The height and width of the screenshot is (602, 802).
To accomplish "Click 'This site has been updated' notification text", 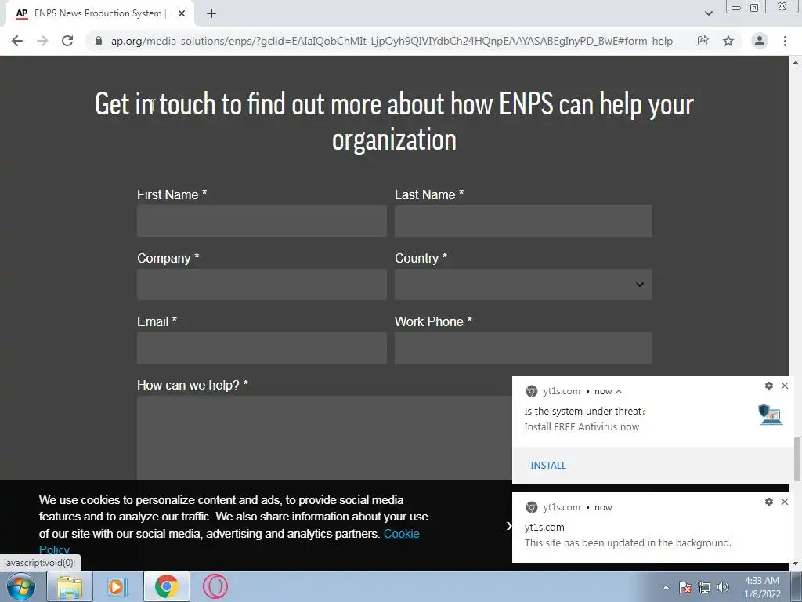I will [x=627, y=542].
